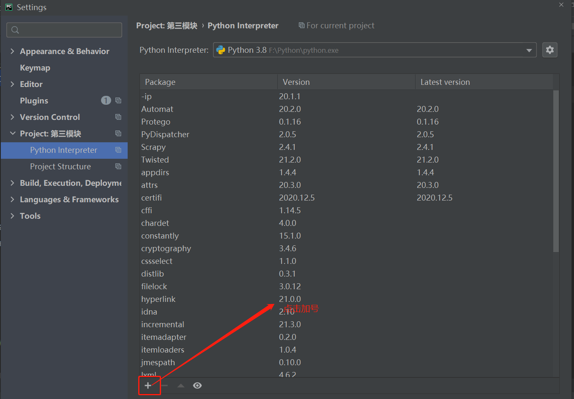This screenshot has height=399, width=574.
Task: Select the itemadapter package row
Action: tap(346, 337)
